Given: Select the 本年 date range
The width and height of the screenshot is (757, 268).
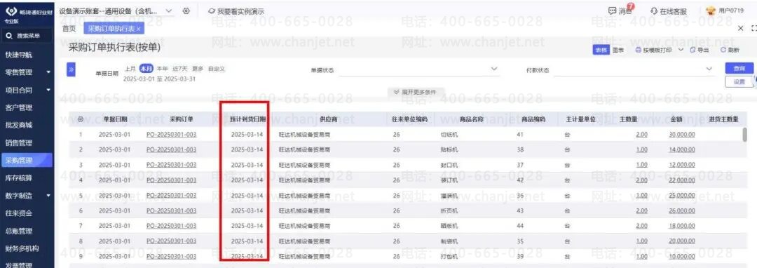Looking at the screenshot, I should click(162, 69).
